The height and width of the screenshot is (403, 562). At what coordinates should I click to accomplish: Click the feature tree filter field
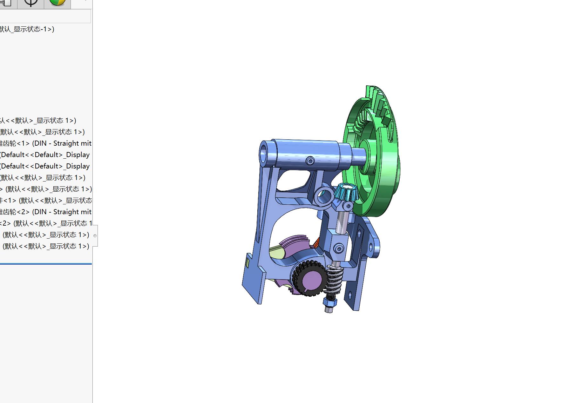pyautogui.click(x=45, y=16)
